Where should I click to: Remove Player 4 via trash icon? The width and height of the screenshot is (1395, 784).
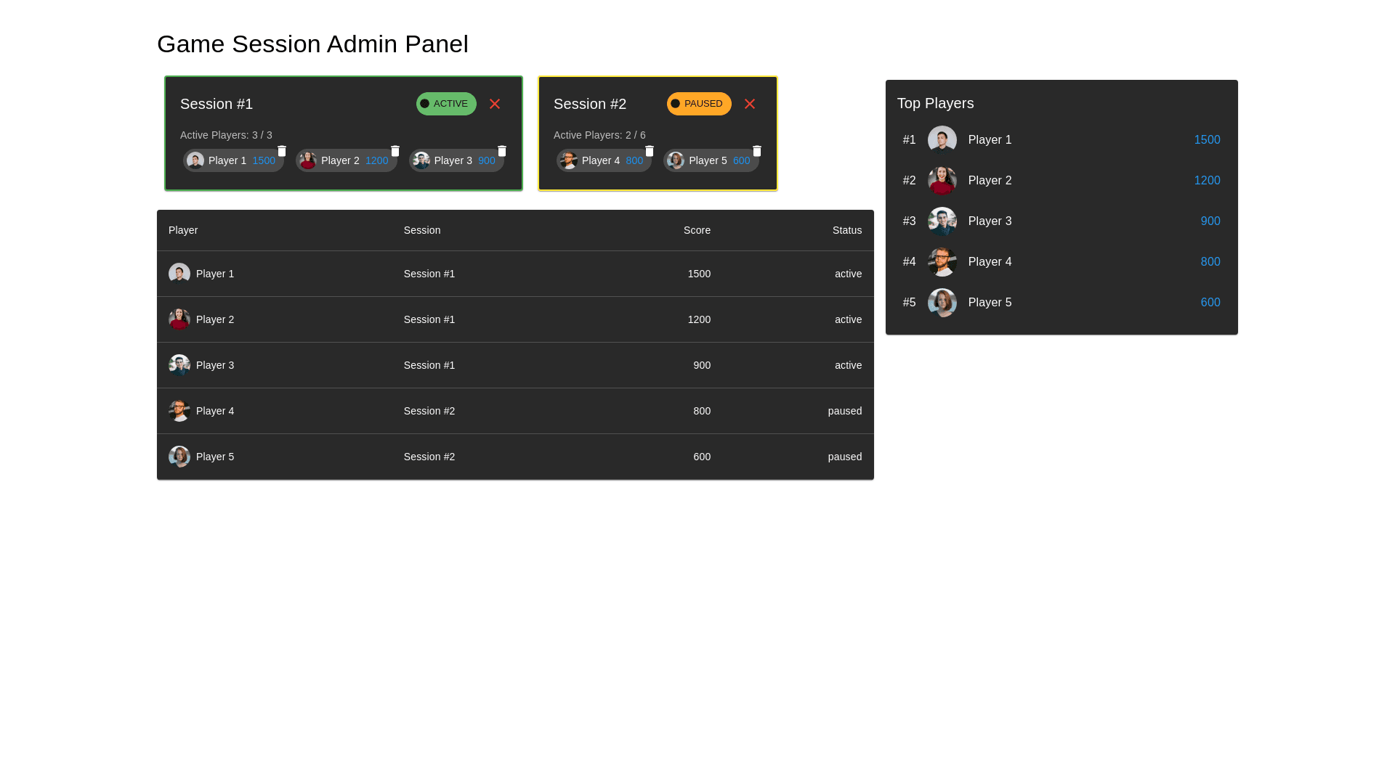point(650,151)
